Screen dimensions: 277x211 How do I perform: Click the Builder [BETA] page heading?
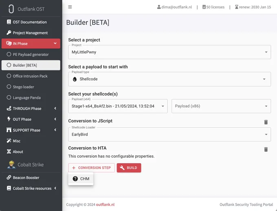pyautogui.click(x=88, y=22)
